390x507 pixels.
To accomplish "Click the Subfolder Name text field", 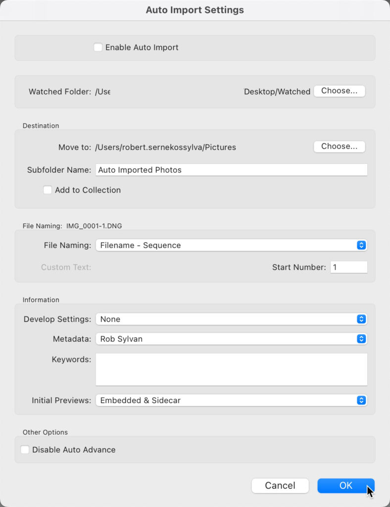I will (231, 170).
